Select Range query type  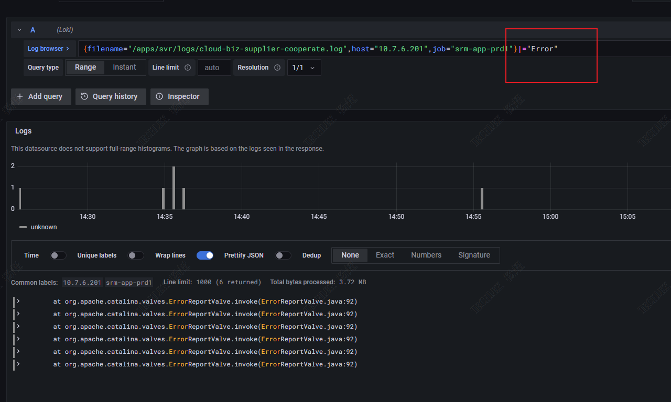85,68
